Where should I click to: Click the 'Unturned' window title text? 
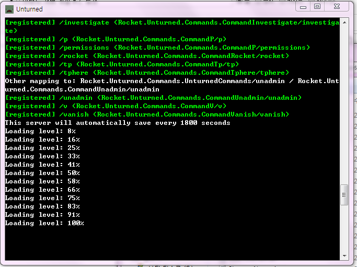pyautogui.click(x=29, y=9)
